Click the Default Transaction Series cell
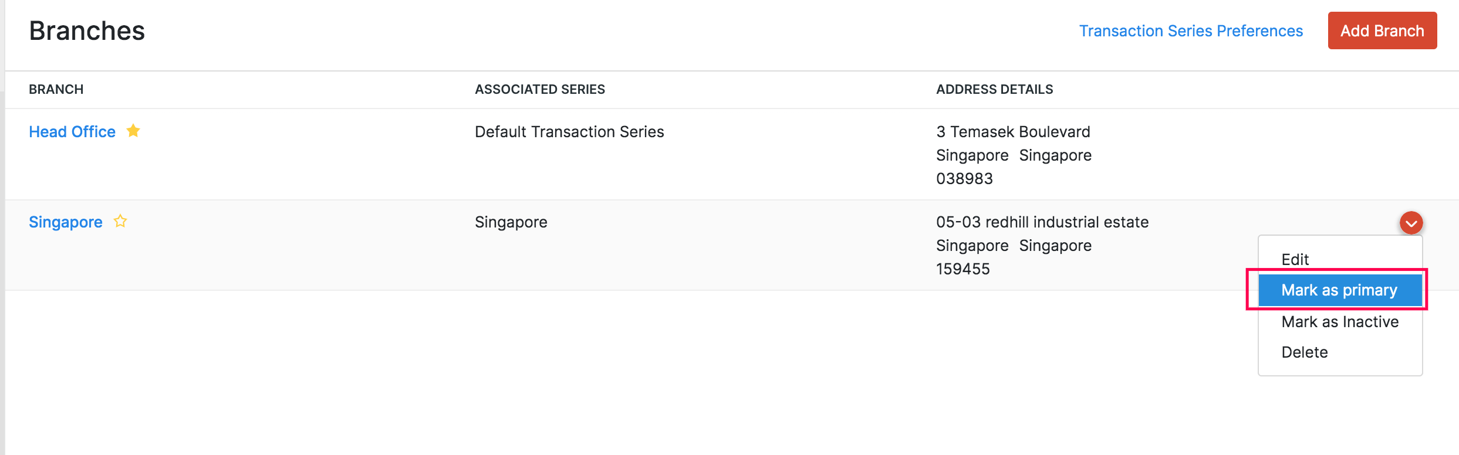This screenshot has width=1459, height=455. pyautogui.click(x=569, y=132)
